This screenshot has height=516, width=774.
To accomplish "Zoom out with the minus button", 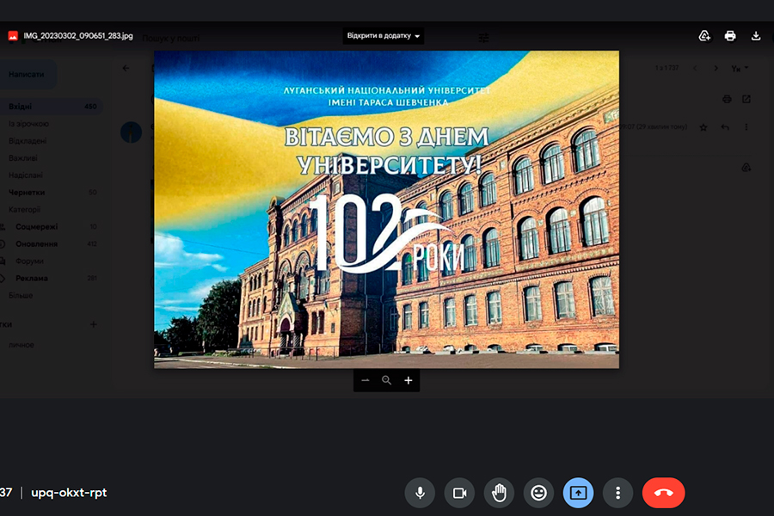I will click(x=365, y=380).
